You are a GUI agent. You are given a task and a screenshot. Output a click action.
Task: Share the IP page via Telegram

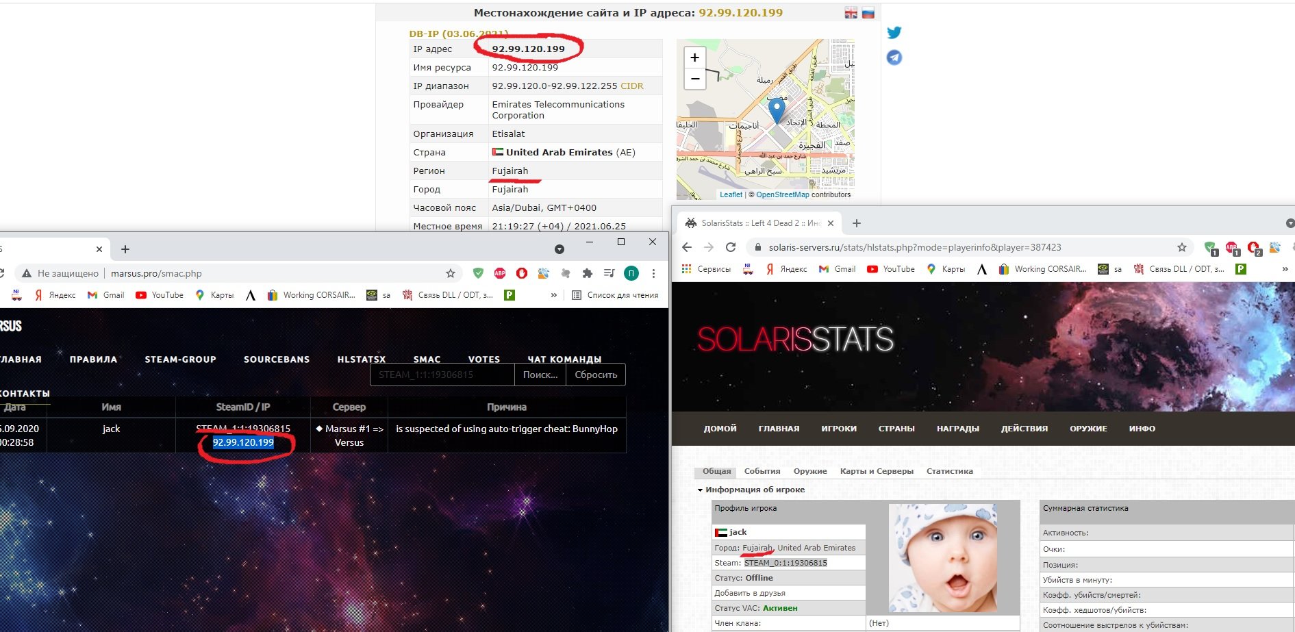tap(894, 58)
